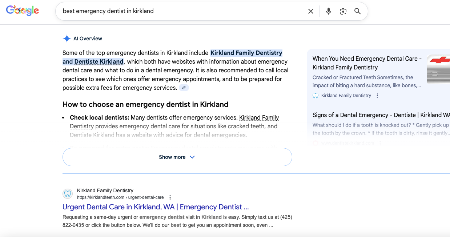Click the AI Overview sparkle icon
Image resolution: width=450 pixels, height=237 pixels.
tap(67, 38)
